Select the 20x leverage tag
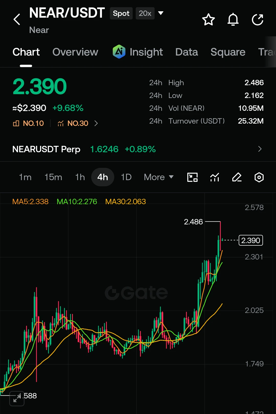This screenshot has height=414, width=276. (145, 13)
